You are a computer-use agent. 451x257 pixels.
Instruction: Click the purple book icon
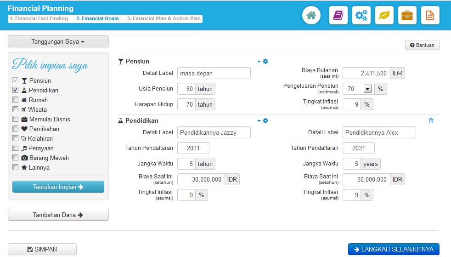(x=338, y=16)
